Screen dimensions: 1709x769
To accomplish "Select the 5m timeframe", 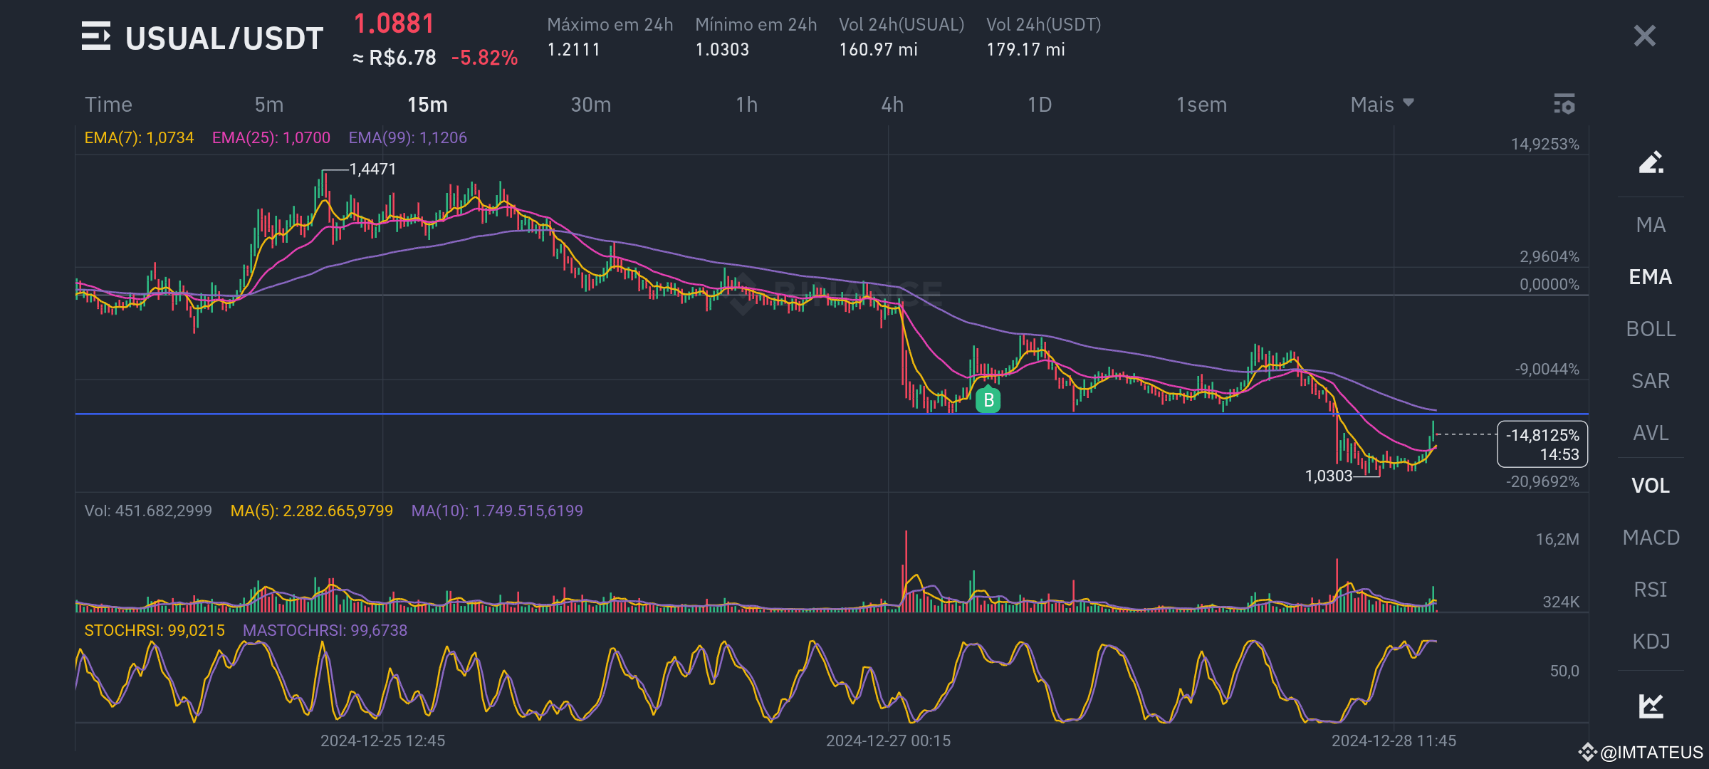I will [x=269, y=105].
